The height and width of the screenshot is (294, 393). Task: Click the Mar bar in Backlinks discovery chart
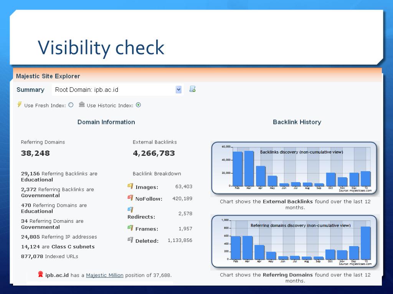(x=249, y=168)
